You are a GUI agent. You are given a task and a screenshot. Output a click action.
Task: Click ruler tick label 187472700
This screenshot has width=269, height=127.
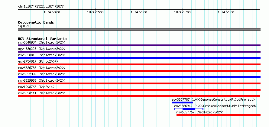[182, 12]
